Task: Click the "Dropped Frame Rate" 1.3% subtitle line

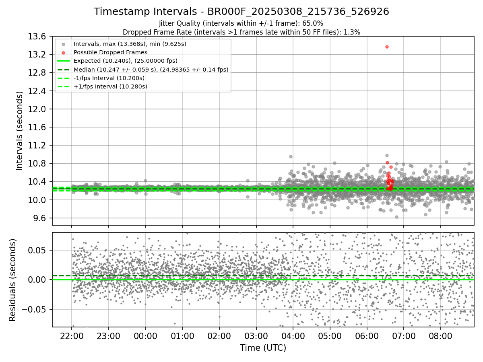Action: tap(242, 32)
